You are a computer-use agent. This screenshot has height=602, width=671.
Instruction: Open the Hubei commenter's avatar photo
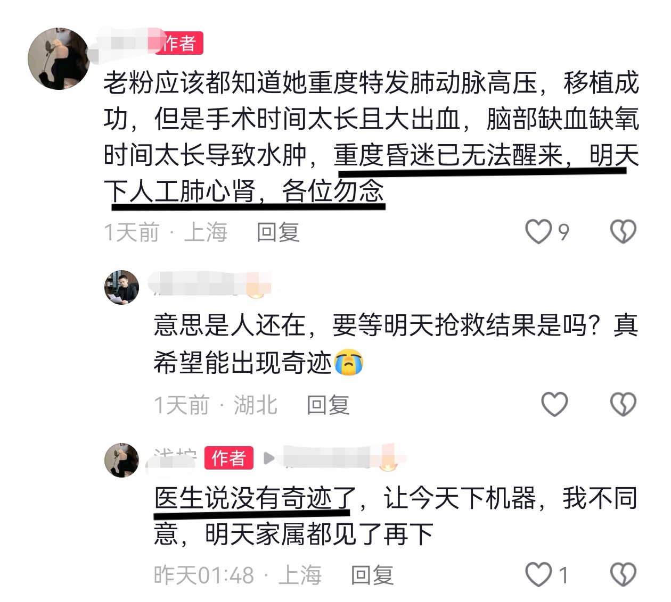(x=121, y=287)
